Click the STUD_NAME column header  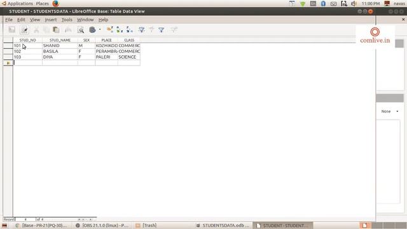pos(60,40)
